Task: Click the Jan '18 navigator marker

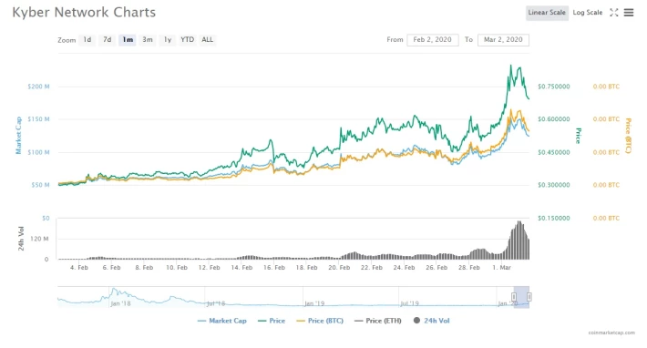Action: tap(120, 304)
